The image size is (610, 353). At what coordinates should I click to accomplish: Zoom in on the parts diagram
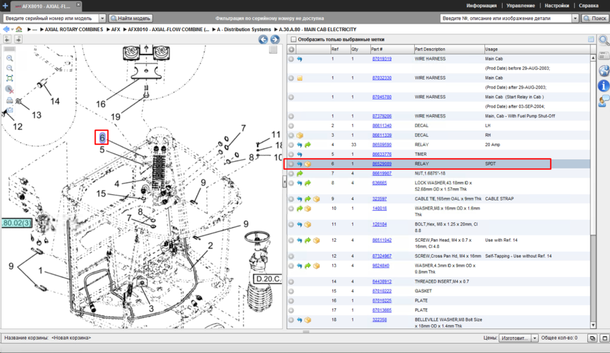tap(10, 59)
